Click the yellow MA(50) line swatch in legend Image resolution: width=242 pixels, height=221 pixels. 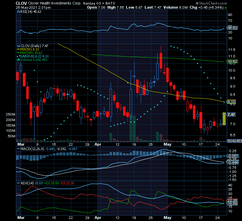[19, 49]
